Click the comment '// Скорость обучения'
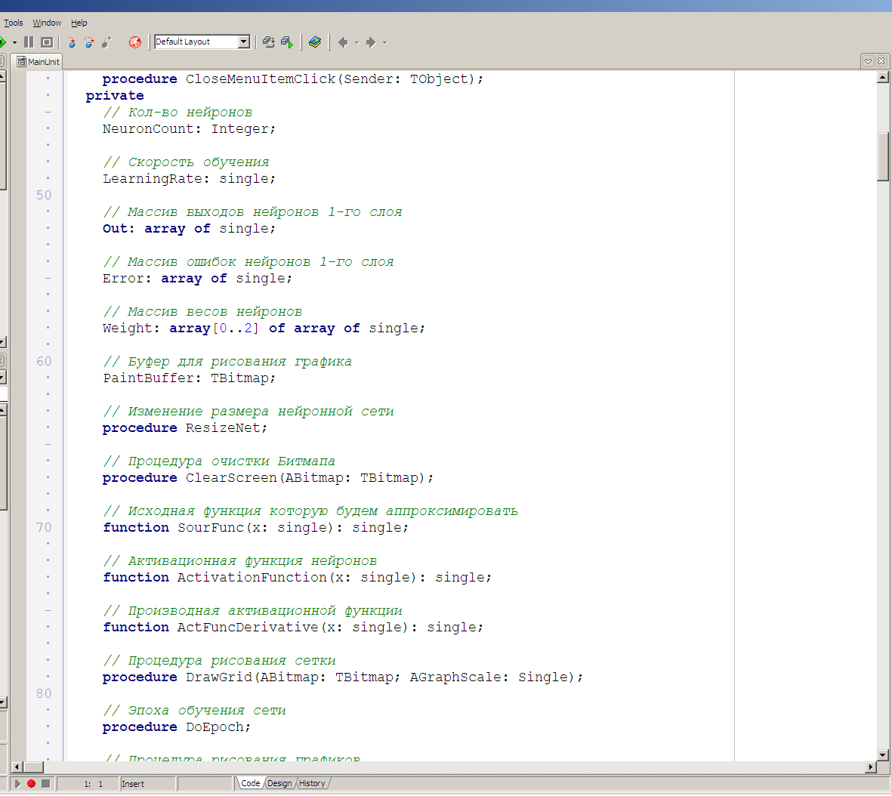 [186, 162]
